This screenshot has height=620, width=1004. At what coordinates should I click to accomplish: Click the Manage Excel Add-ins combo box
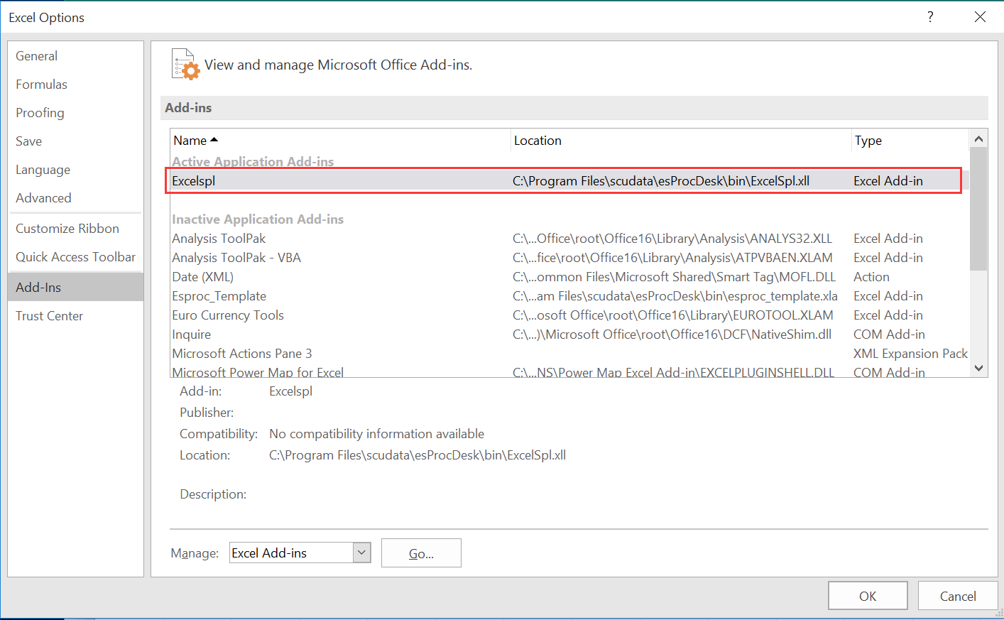(x=291, y=553)
